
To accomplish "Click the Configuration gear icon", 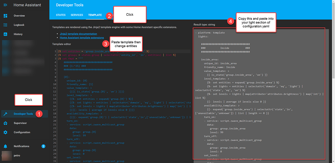I will [x=5, y=132].
